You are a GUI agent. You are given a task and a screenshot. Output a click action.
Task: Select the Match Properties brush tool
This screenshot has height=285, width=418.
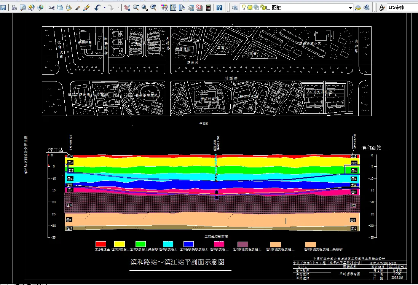(x=78, y=8)
